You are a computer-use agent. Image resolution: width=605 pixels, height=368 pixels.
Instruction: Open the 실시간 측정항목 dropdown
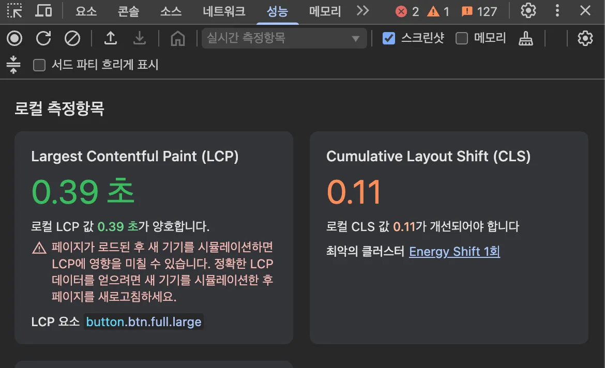point(284,38)
